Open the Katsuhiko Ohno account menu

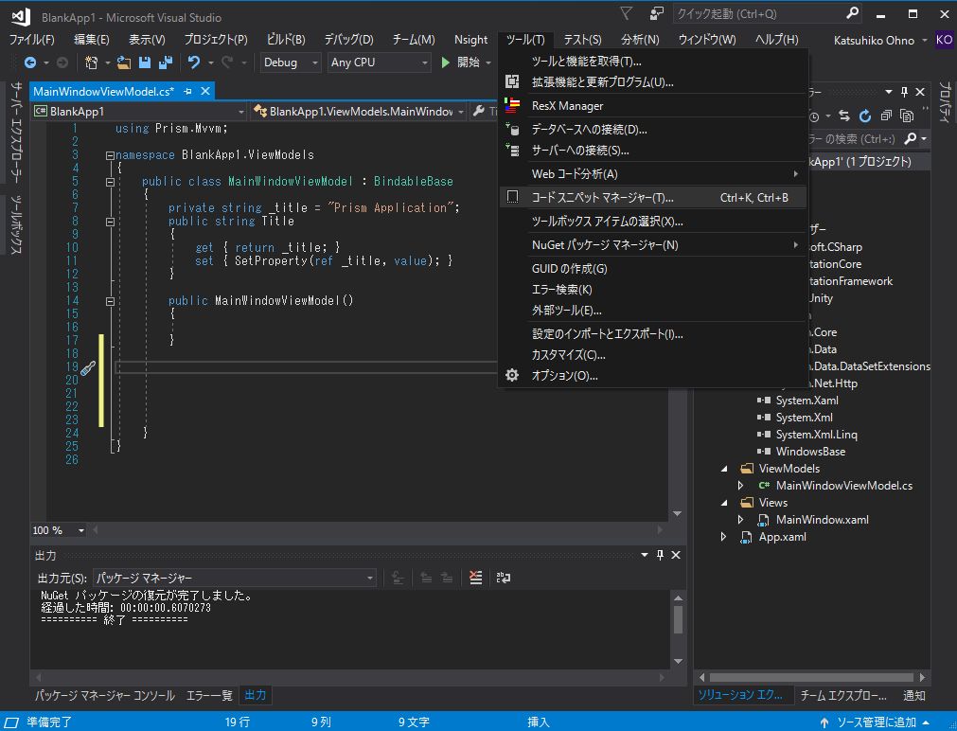(x=879, y=41)
